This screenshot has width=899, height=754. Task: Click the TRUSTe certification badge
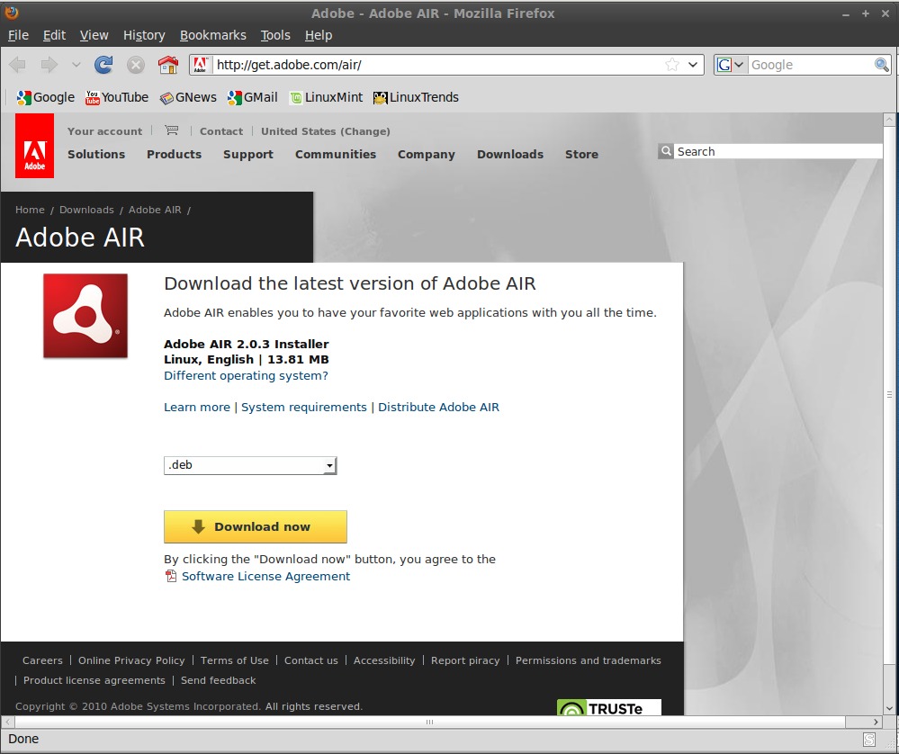point(609,707)
